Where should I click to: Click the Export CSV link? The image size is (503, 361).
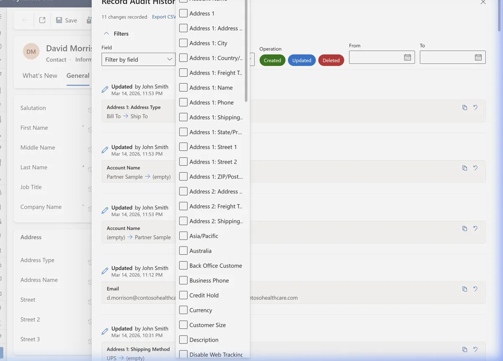tap(163, 17)
